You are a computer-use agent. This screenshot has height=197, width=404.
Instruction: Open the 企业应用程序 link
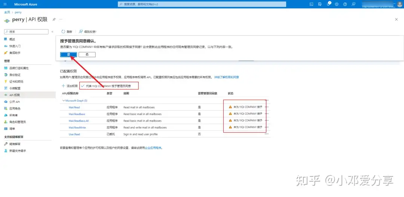click(x=153, y=148)
